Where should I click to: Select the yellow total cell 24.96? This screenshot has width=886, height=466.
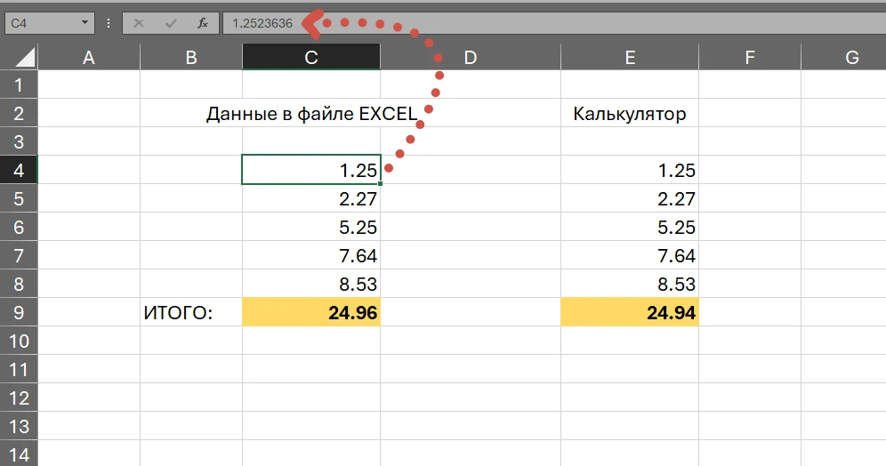[x=311, y=312]
